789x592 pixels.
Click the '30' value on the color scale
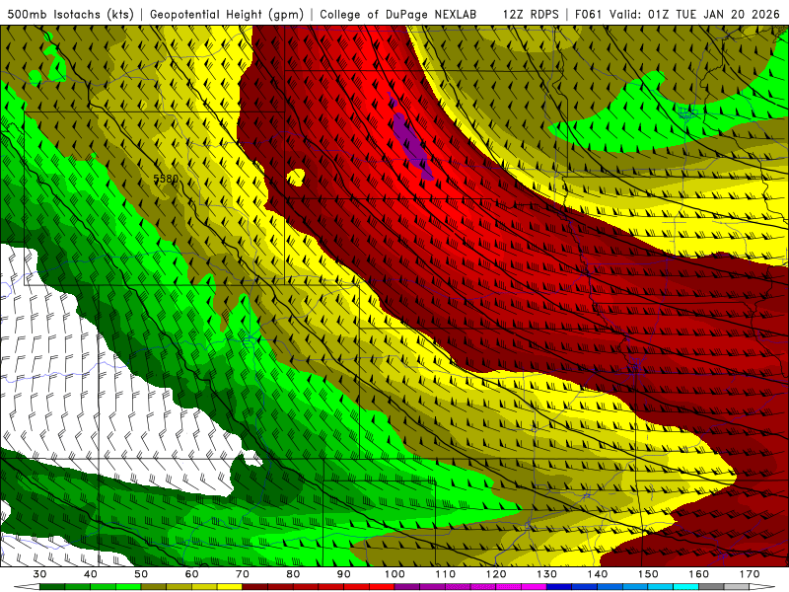[39, 574]
